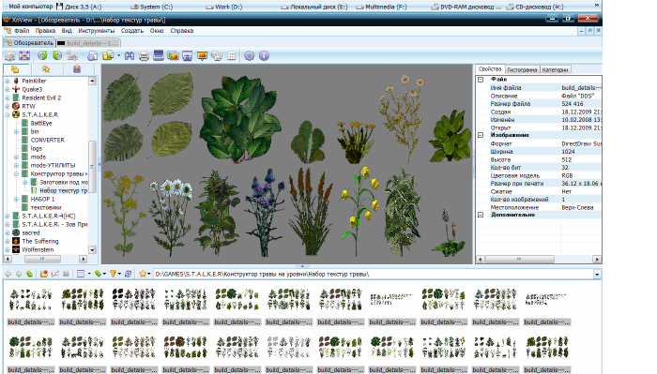The width and height of the screenshot is (657, 374).
Task: Open the categories bookmark tab in sidebar
Action: [77, 69]
